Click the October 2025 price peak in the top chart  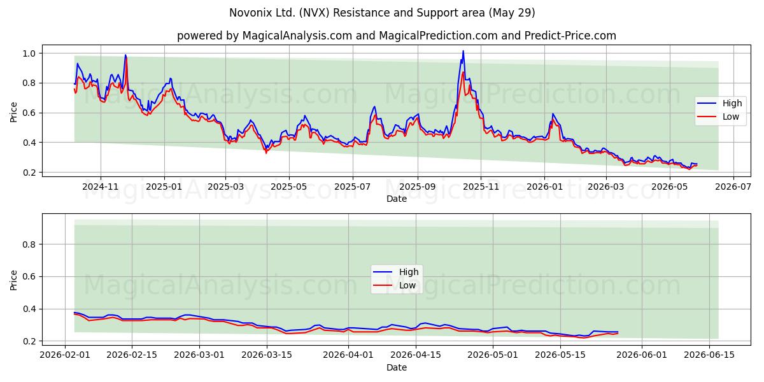[x=463, y=52]
